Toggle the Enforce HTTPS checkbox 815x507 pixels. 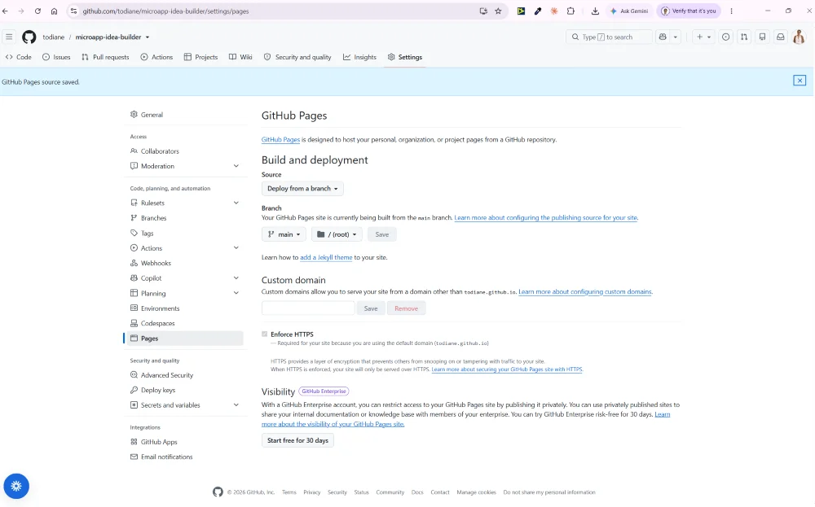click(265, 334)
